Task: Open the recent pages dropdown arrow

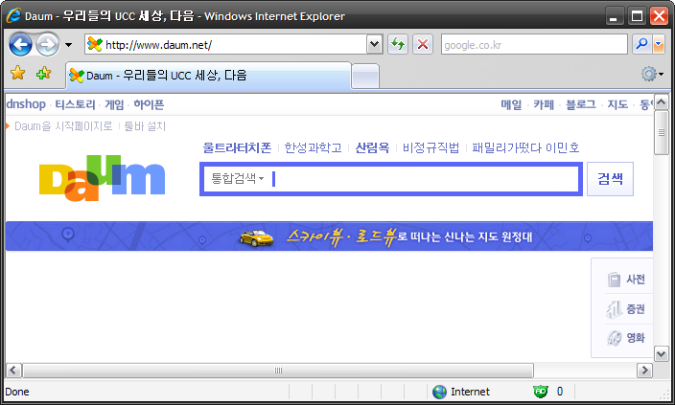Action: (x=68, y=45)
